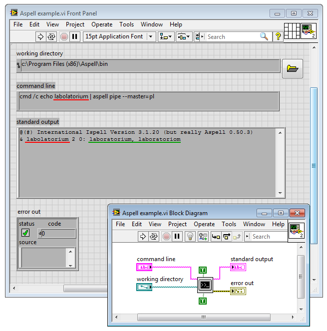This screenshot has width=327, height=331.
Task: Click the search magnifier icon in Front Panel
Action: pos(264,37)
